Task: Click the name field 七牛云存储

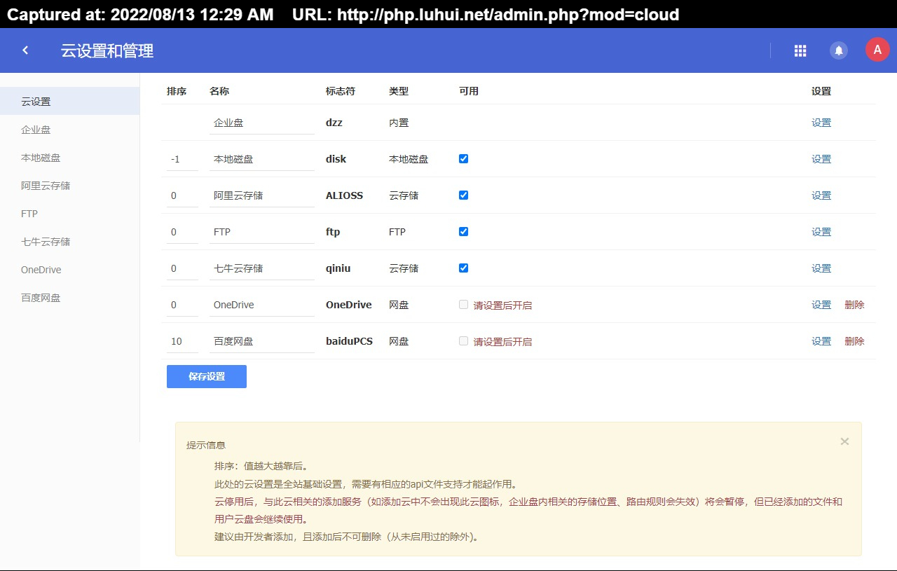Action: coord(262,268)
